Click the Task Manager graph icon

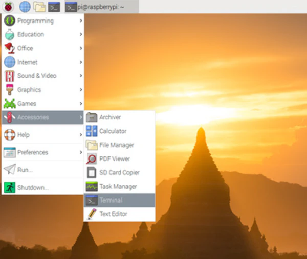(92, 187)
